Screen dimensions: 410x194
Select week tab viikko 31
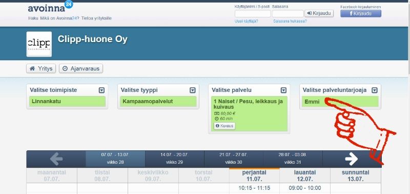(x=293, y=159)
